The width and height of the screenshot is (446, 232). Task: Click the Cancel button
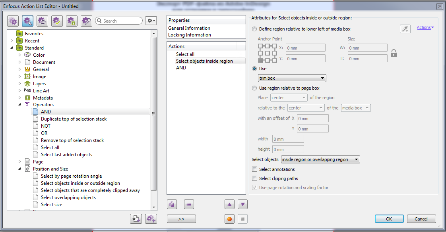pos(421,219)
